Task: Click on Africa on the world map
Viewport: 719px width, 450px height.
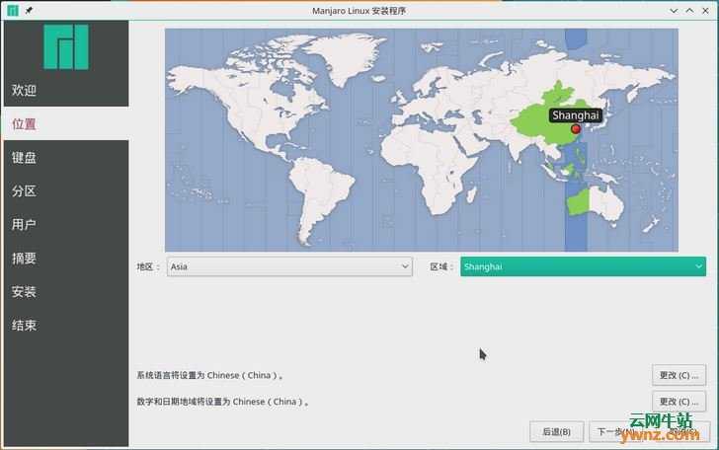Action: tap(431, 170)
